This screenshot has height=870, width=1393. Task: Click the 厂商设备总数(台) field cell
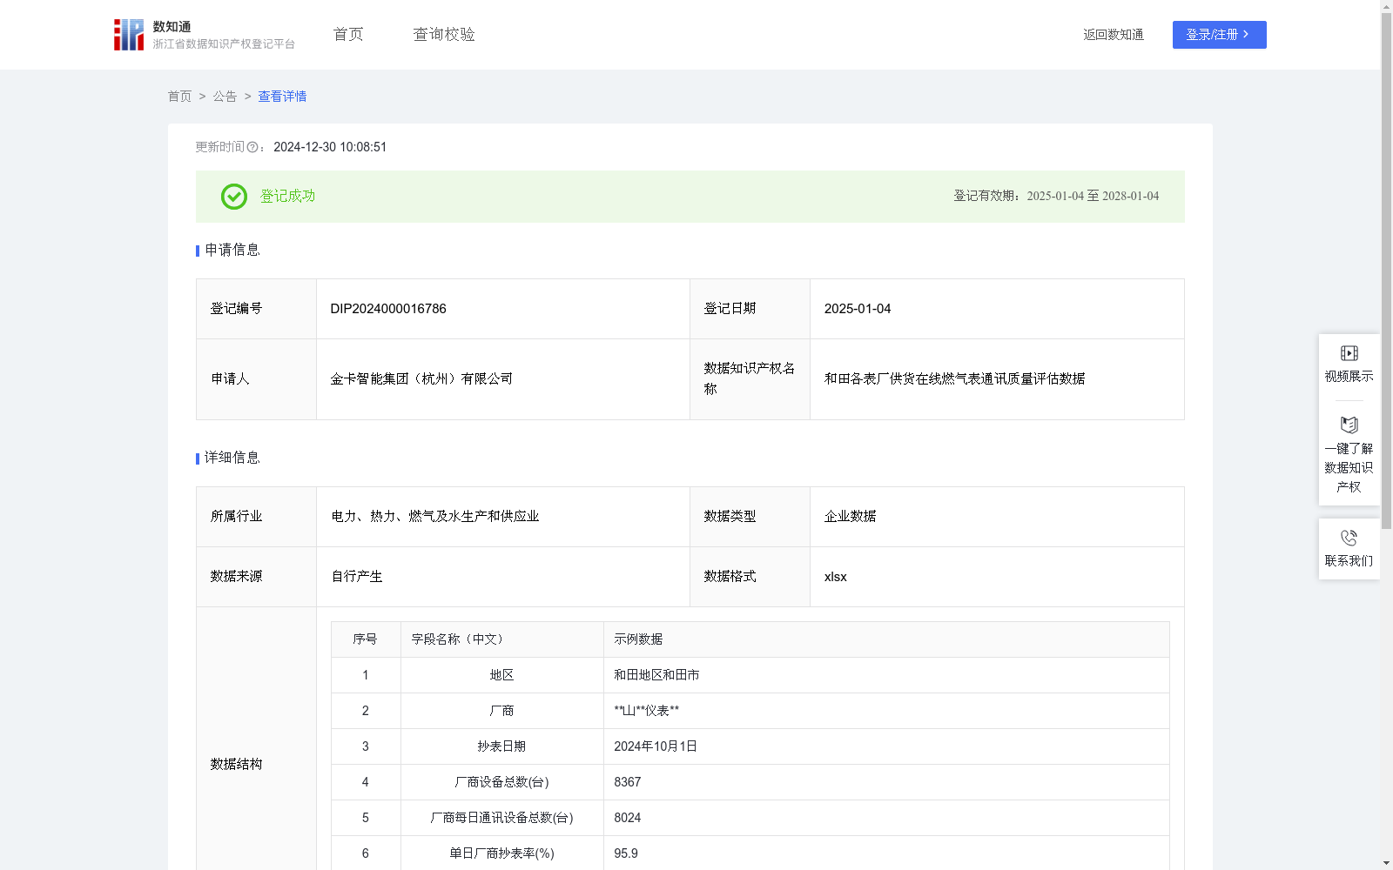coord(501,782)
